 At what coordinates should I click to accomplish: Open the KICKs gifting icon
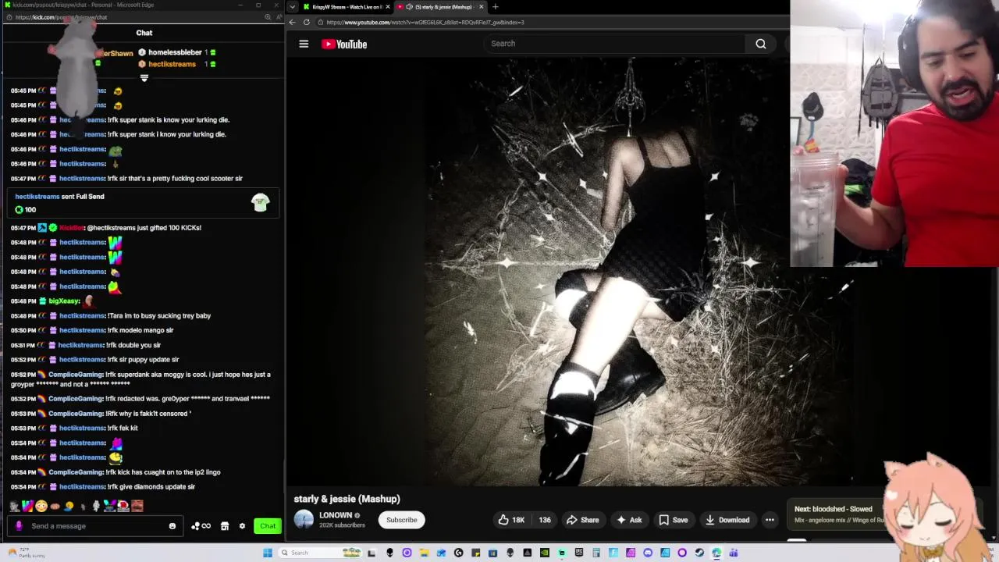[x=201, y=526]
